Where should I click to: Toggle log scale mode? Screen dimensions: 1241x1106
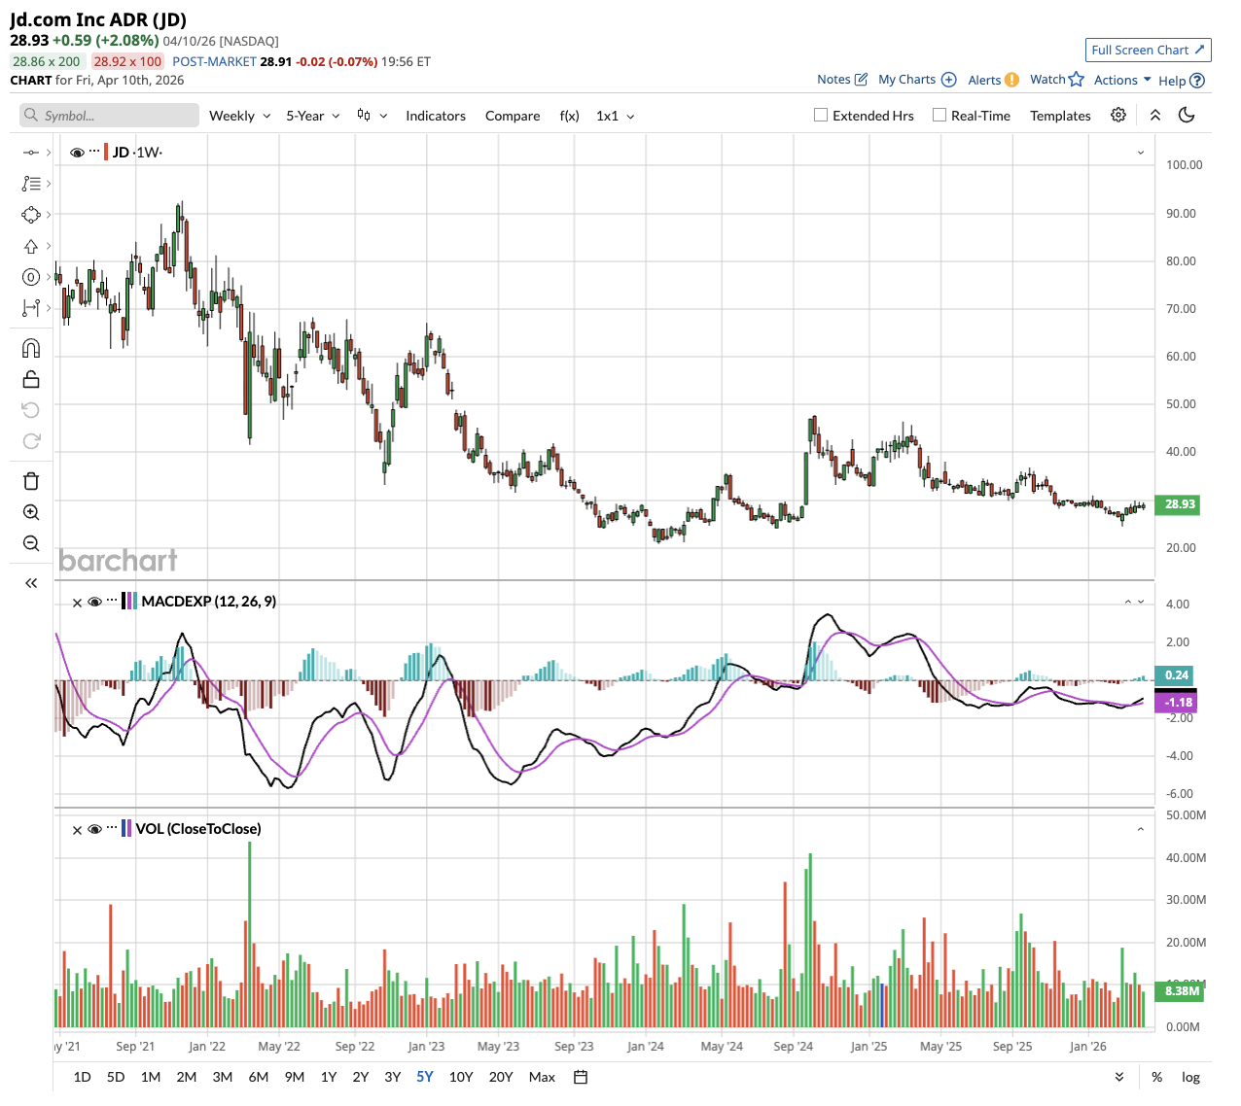(1190, 1077)
